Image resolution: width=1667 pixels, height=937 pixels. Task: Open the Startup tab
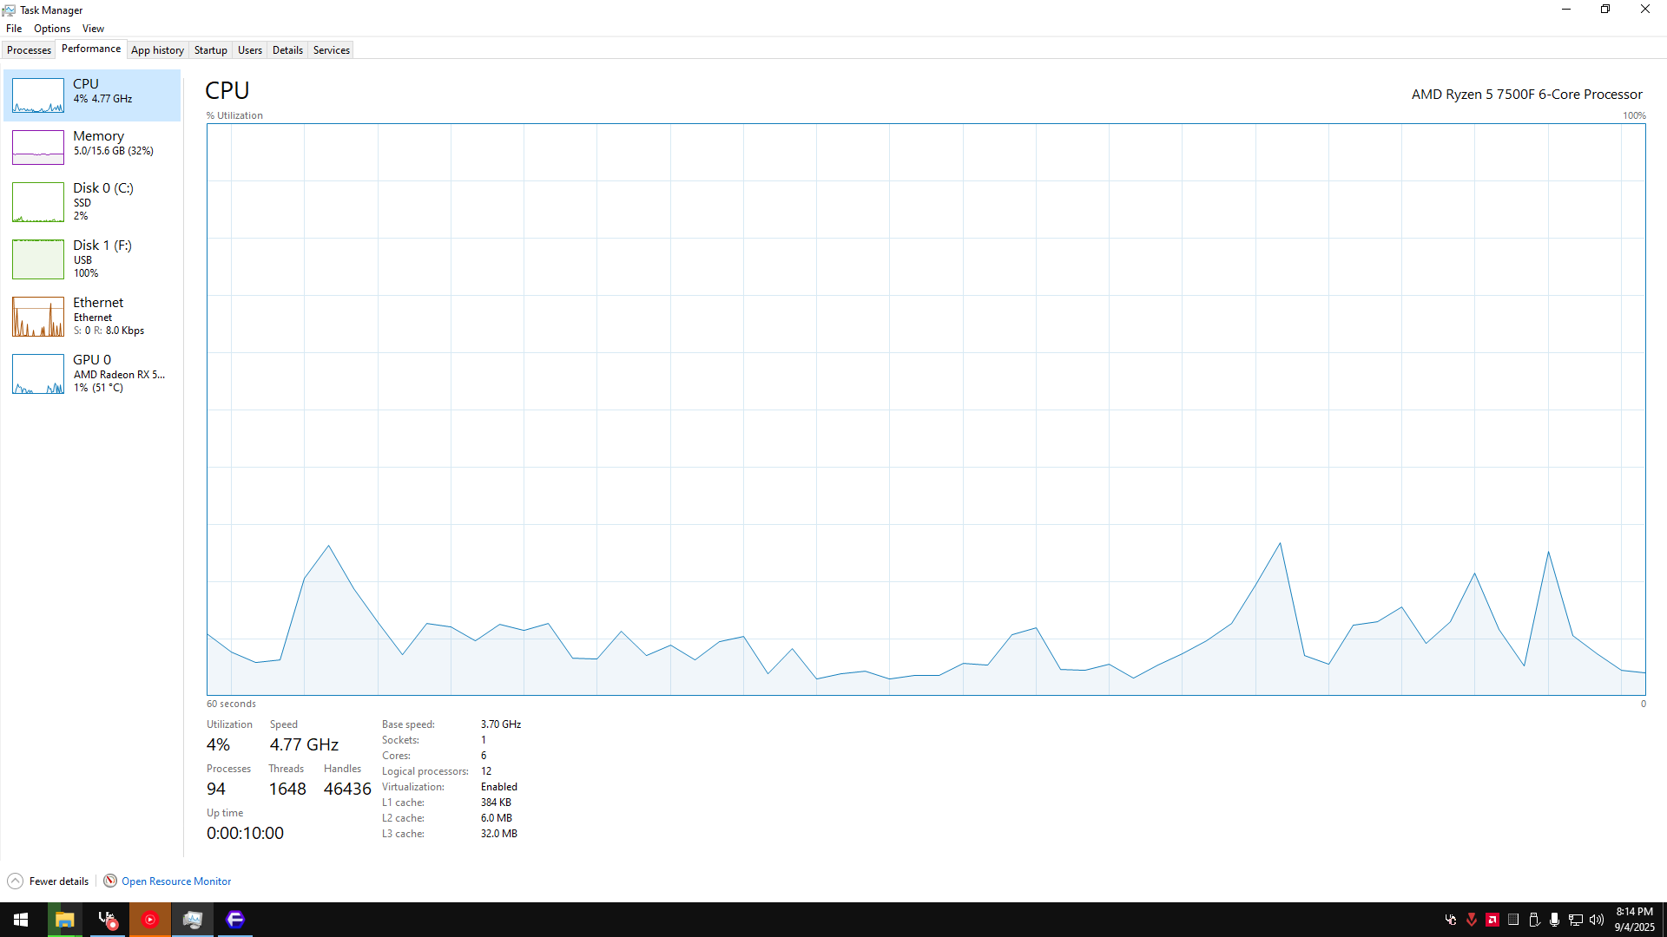pyautogui.click(x=210, y=50)
